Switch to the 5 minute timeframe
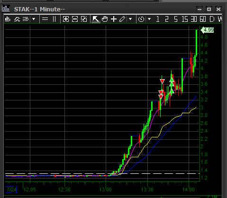Screen dimensions: 227x198 click(176, 19)
